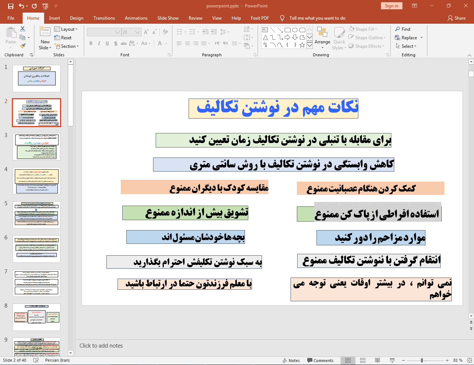Toggle bold text formatting
The image size is (474, 365).
click(x=91, y=43)
